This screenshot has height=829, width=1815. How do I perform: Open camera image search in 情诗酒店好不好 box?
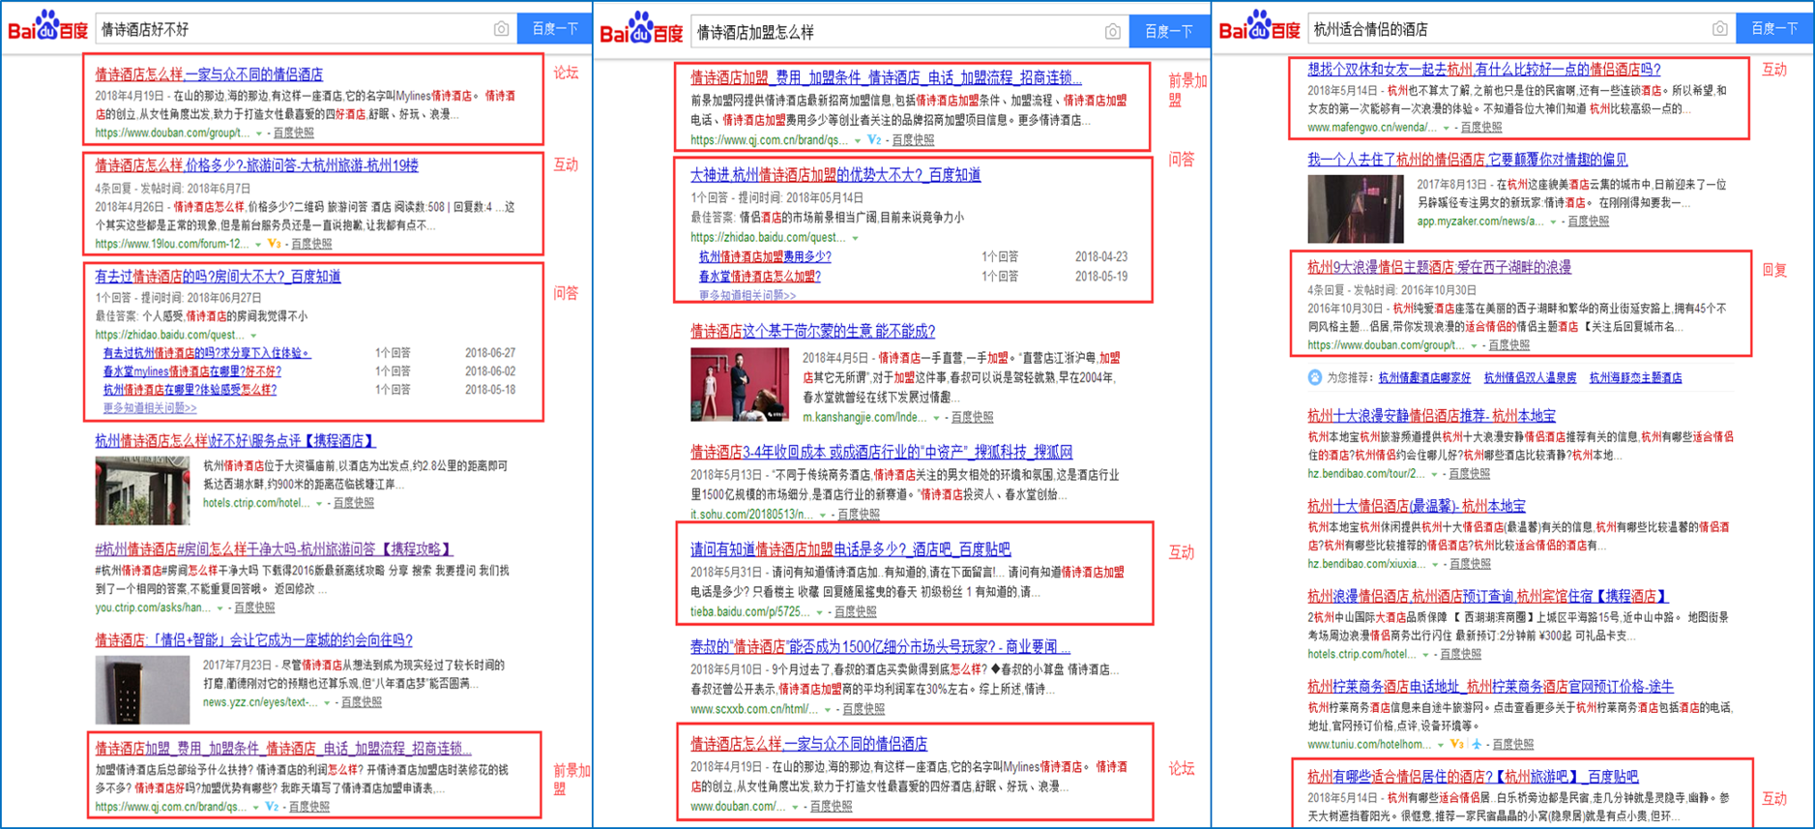pyautogui.click(x=501, y=29)
